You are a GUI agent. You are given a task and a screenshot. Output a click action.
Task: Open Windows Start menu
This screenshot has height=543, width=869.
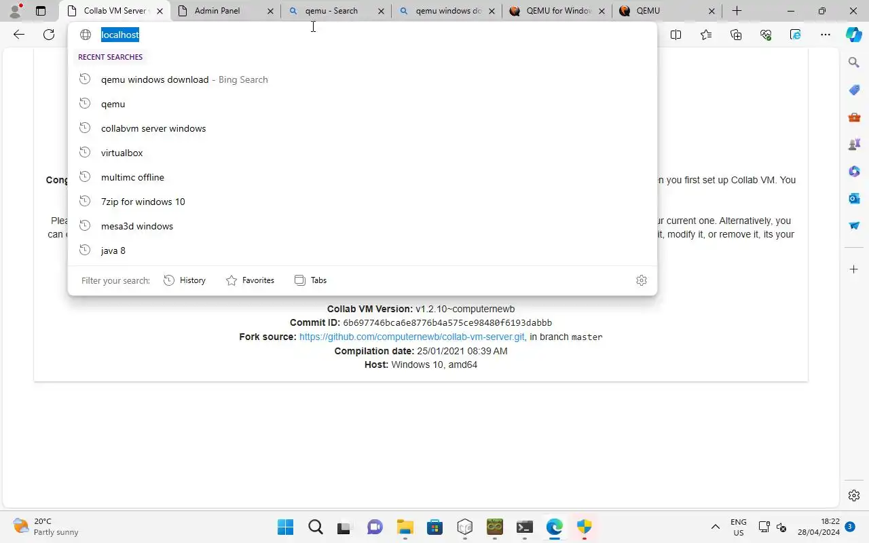(286, 527)
